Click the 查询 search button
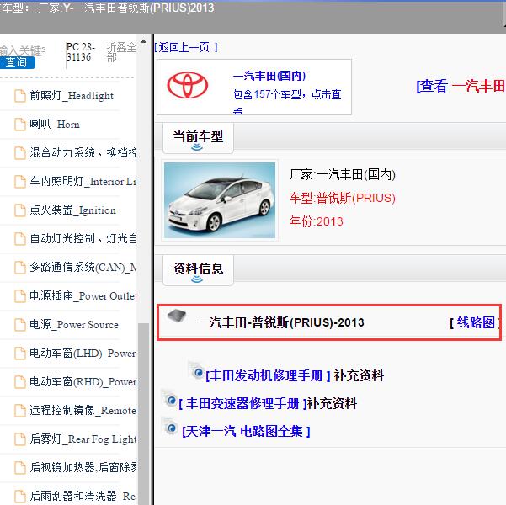Viewport: 506px width, 505px height. 17,62
